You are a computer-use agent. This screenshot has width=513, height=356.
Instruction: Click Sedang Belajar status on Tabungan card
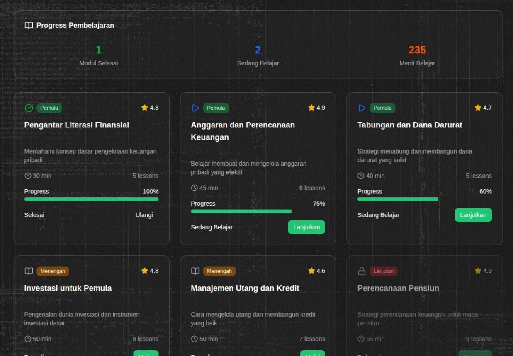[x=379, y=215]
